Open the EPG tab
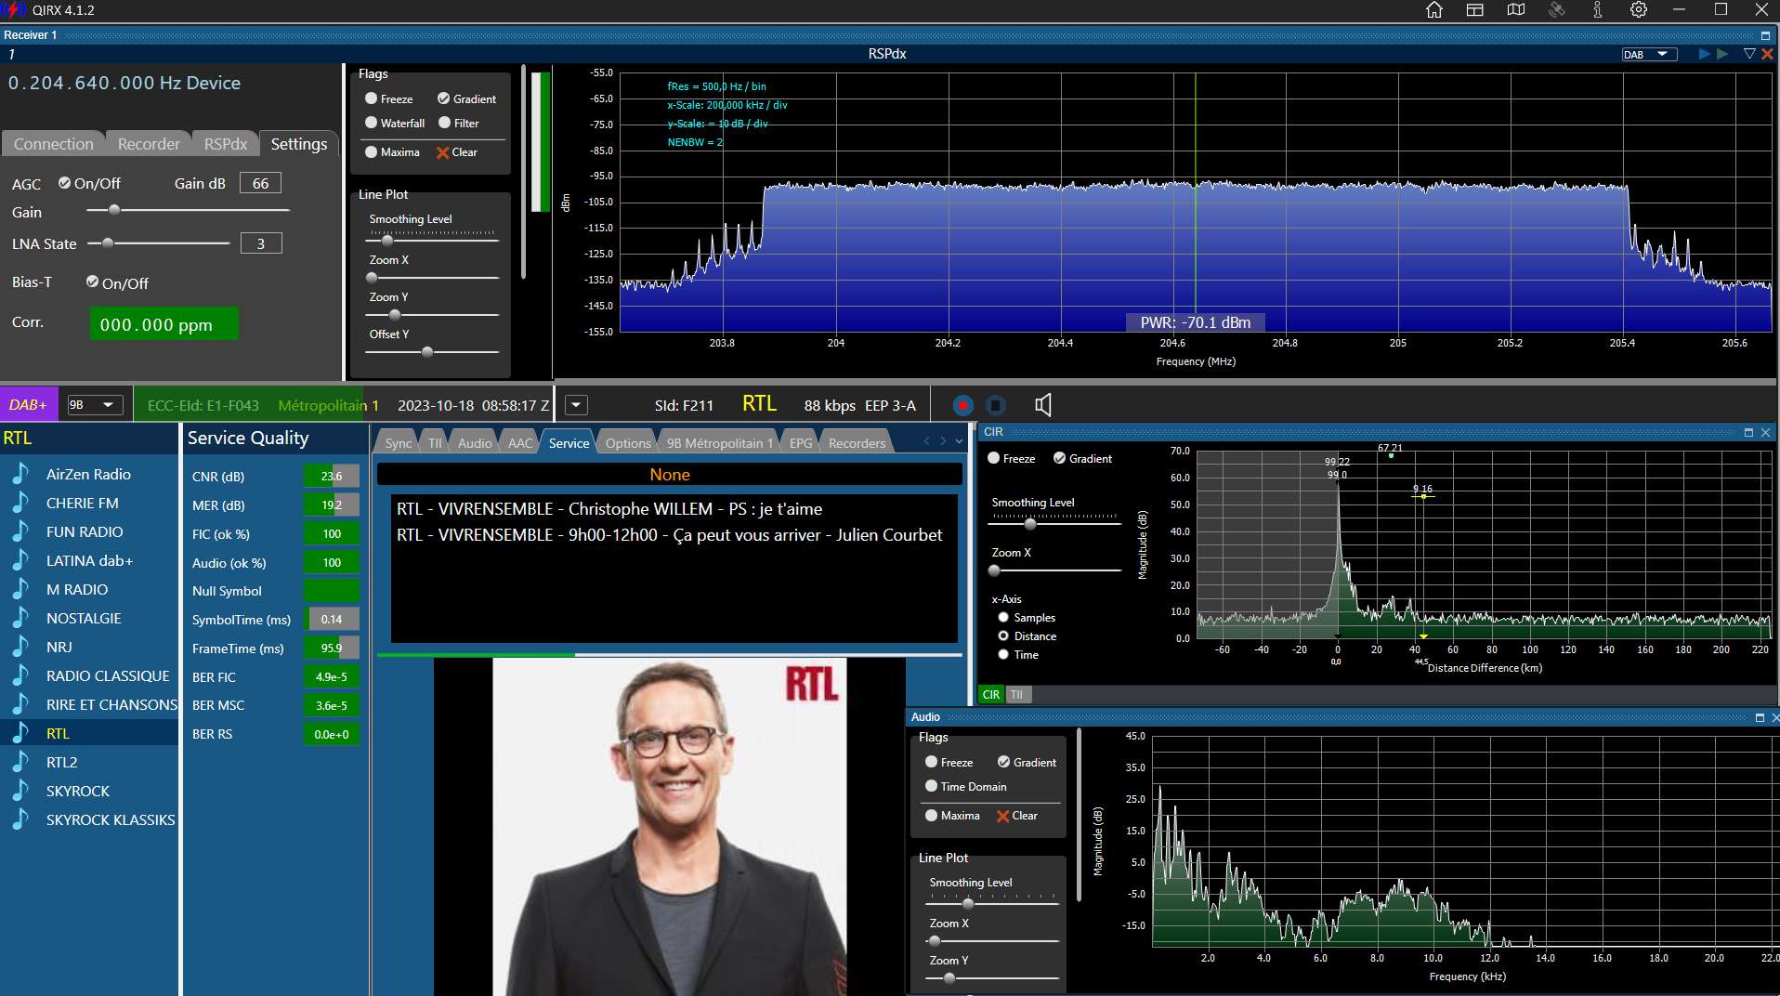 (801, 443)
